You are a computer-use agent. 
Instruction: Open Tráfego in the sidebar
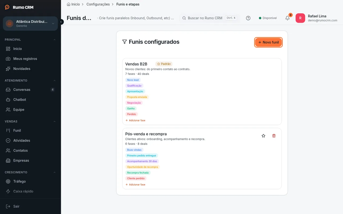31,181
